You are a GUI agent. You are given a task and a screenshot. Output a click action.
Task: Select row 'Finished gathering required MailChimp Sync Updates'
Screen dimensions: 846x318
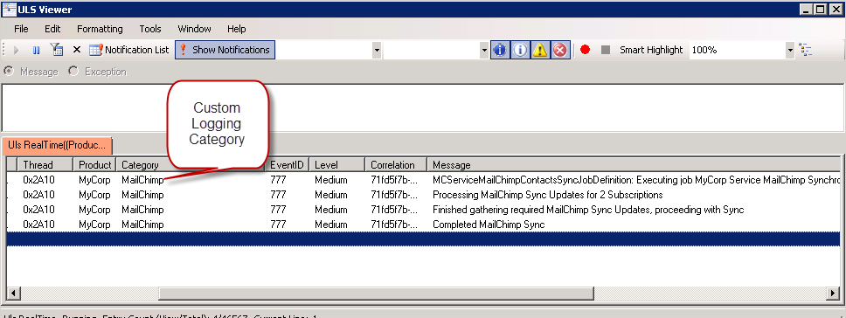click(424, 210)
